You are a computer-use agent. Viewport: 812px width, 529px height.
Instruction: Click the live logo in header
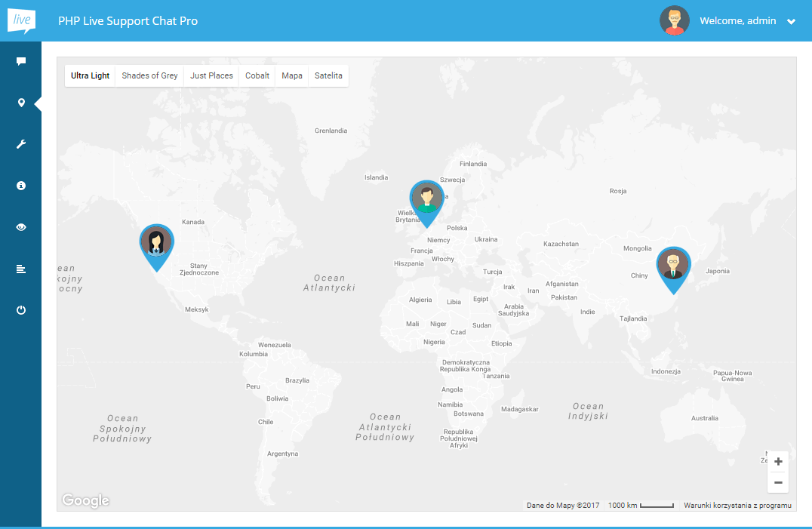[x=20, y=20]
